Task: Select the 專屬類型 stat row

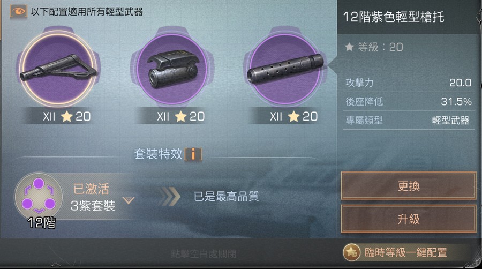Action: (x=409, y=120)
